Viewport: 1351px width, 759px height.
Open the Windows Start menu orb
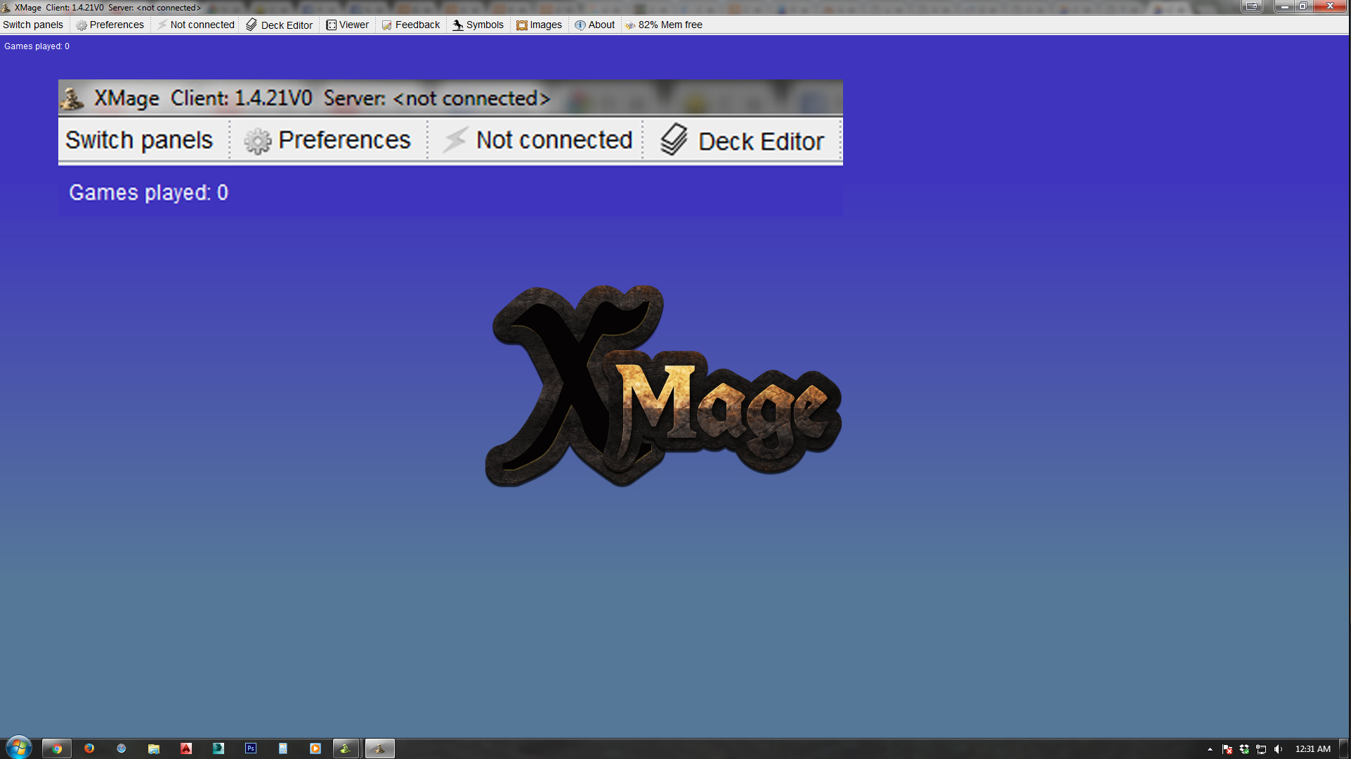[x=19, y=747]
